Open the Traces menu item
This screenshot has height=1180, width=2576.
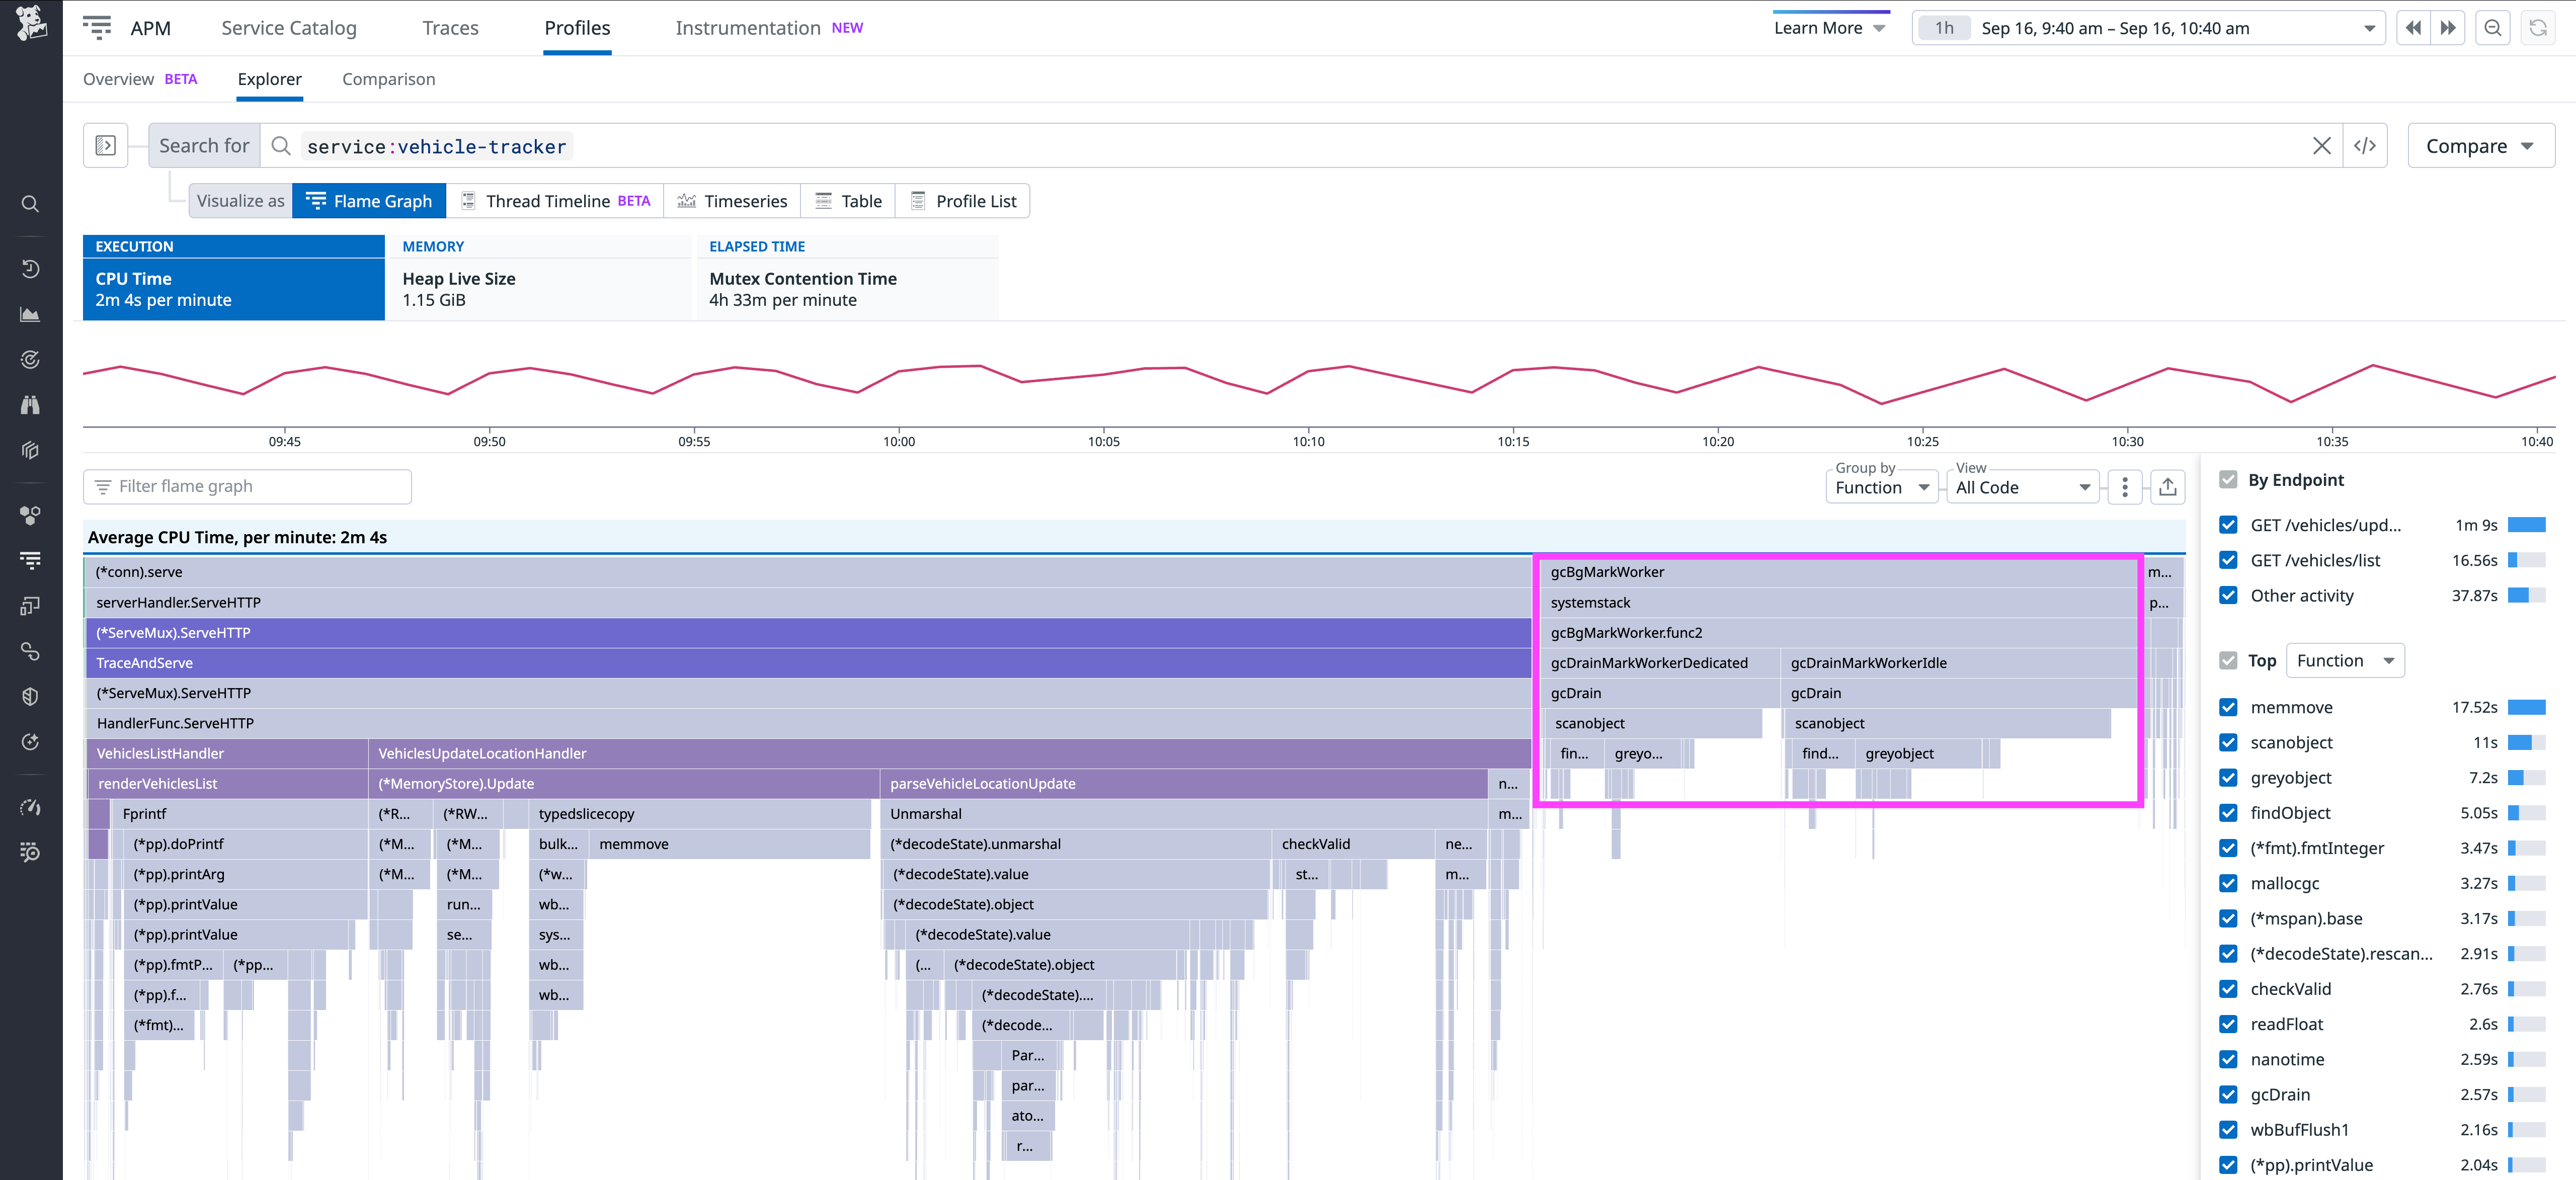click(x=450, y=27)
